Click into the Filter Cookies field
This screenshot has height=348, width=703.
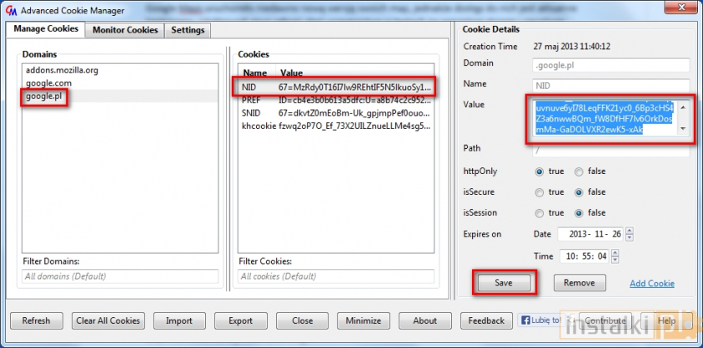(x=335, y=276)
